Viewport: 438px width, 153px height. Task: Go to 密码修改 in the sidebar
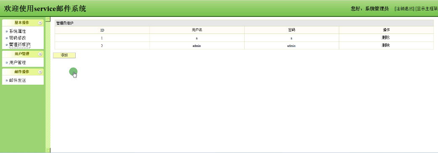point(17,38)
